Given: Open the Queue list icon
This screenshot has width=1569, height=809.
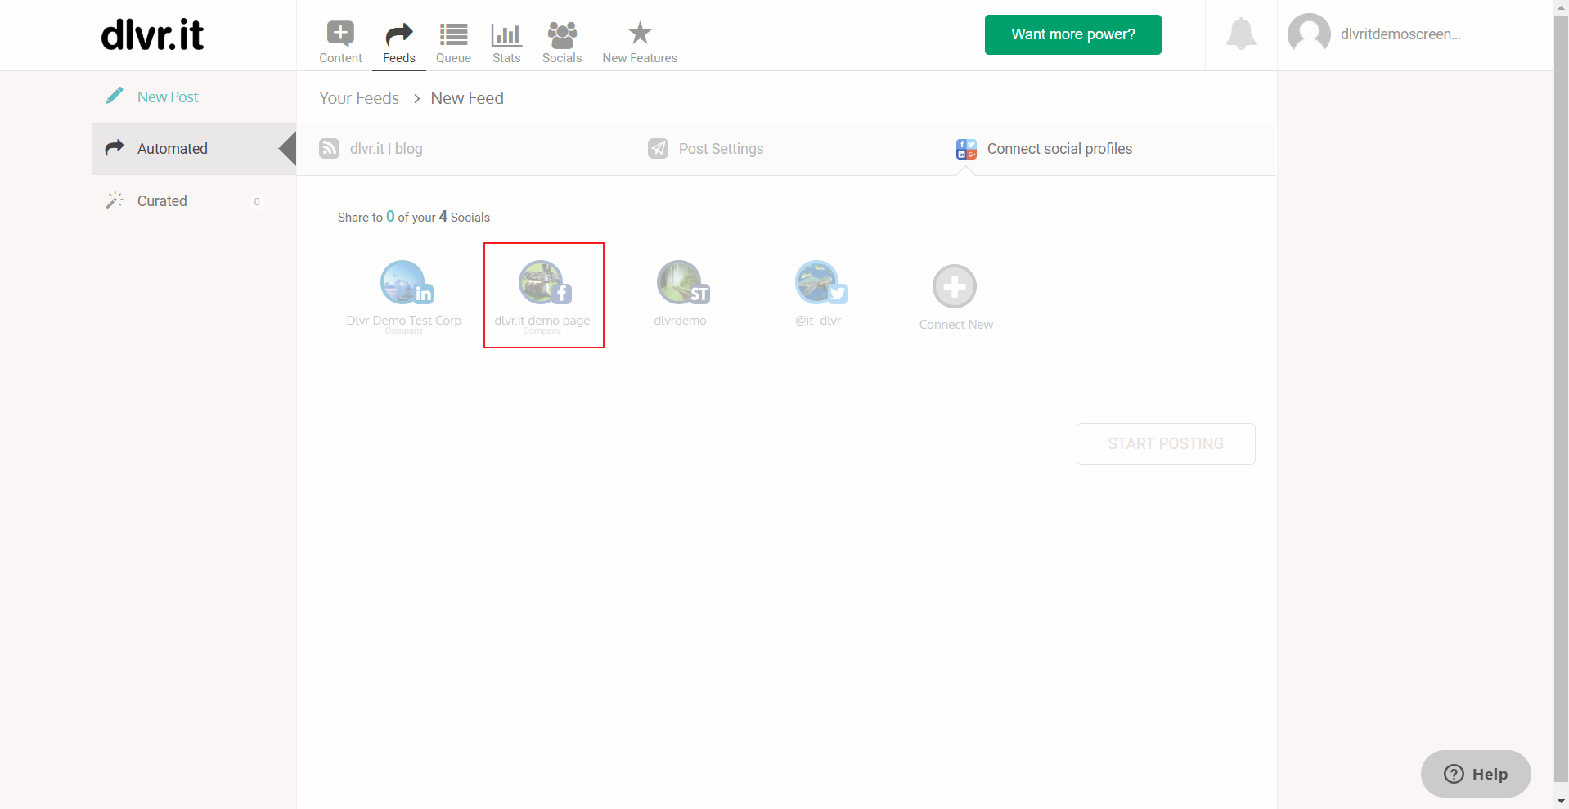Looking at the screenshot, I should click(453, 34).
